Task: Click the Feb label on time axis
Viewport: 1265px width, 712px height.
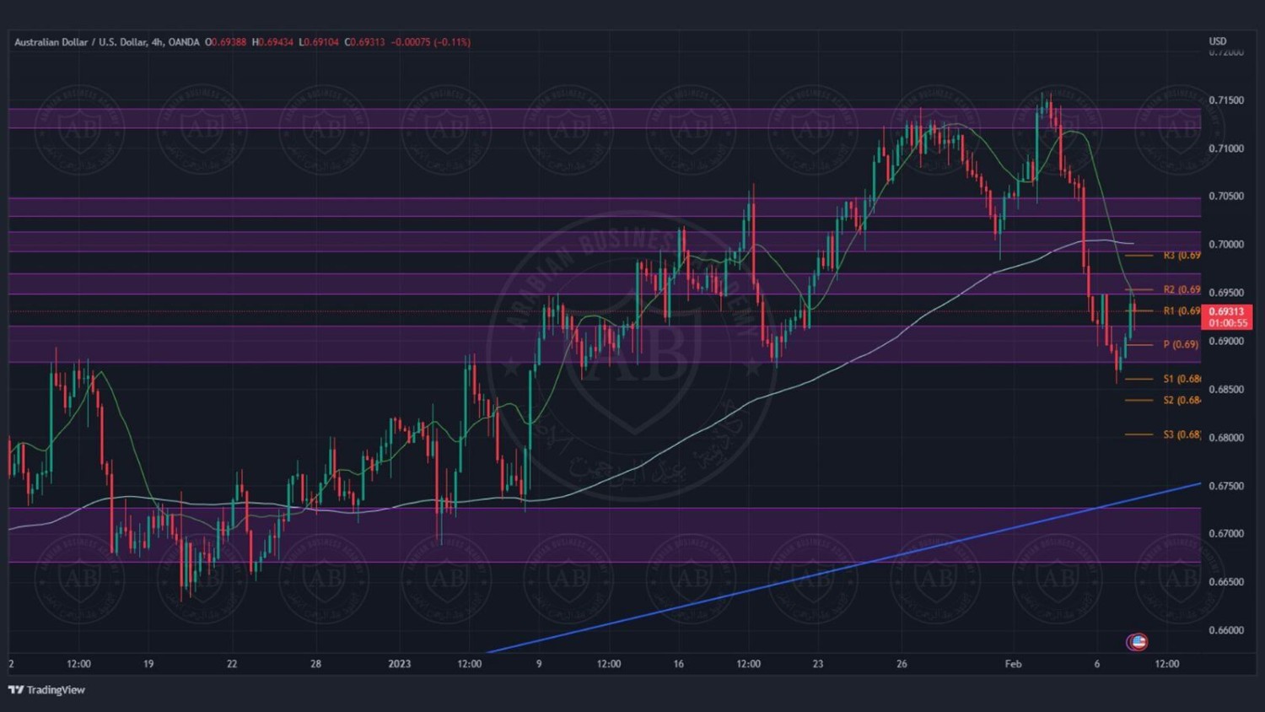Action: (x=1013, y=664)
